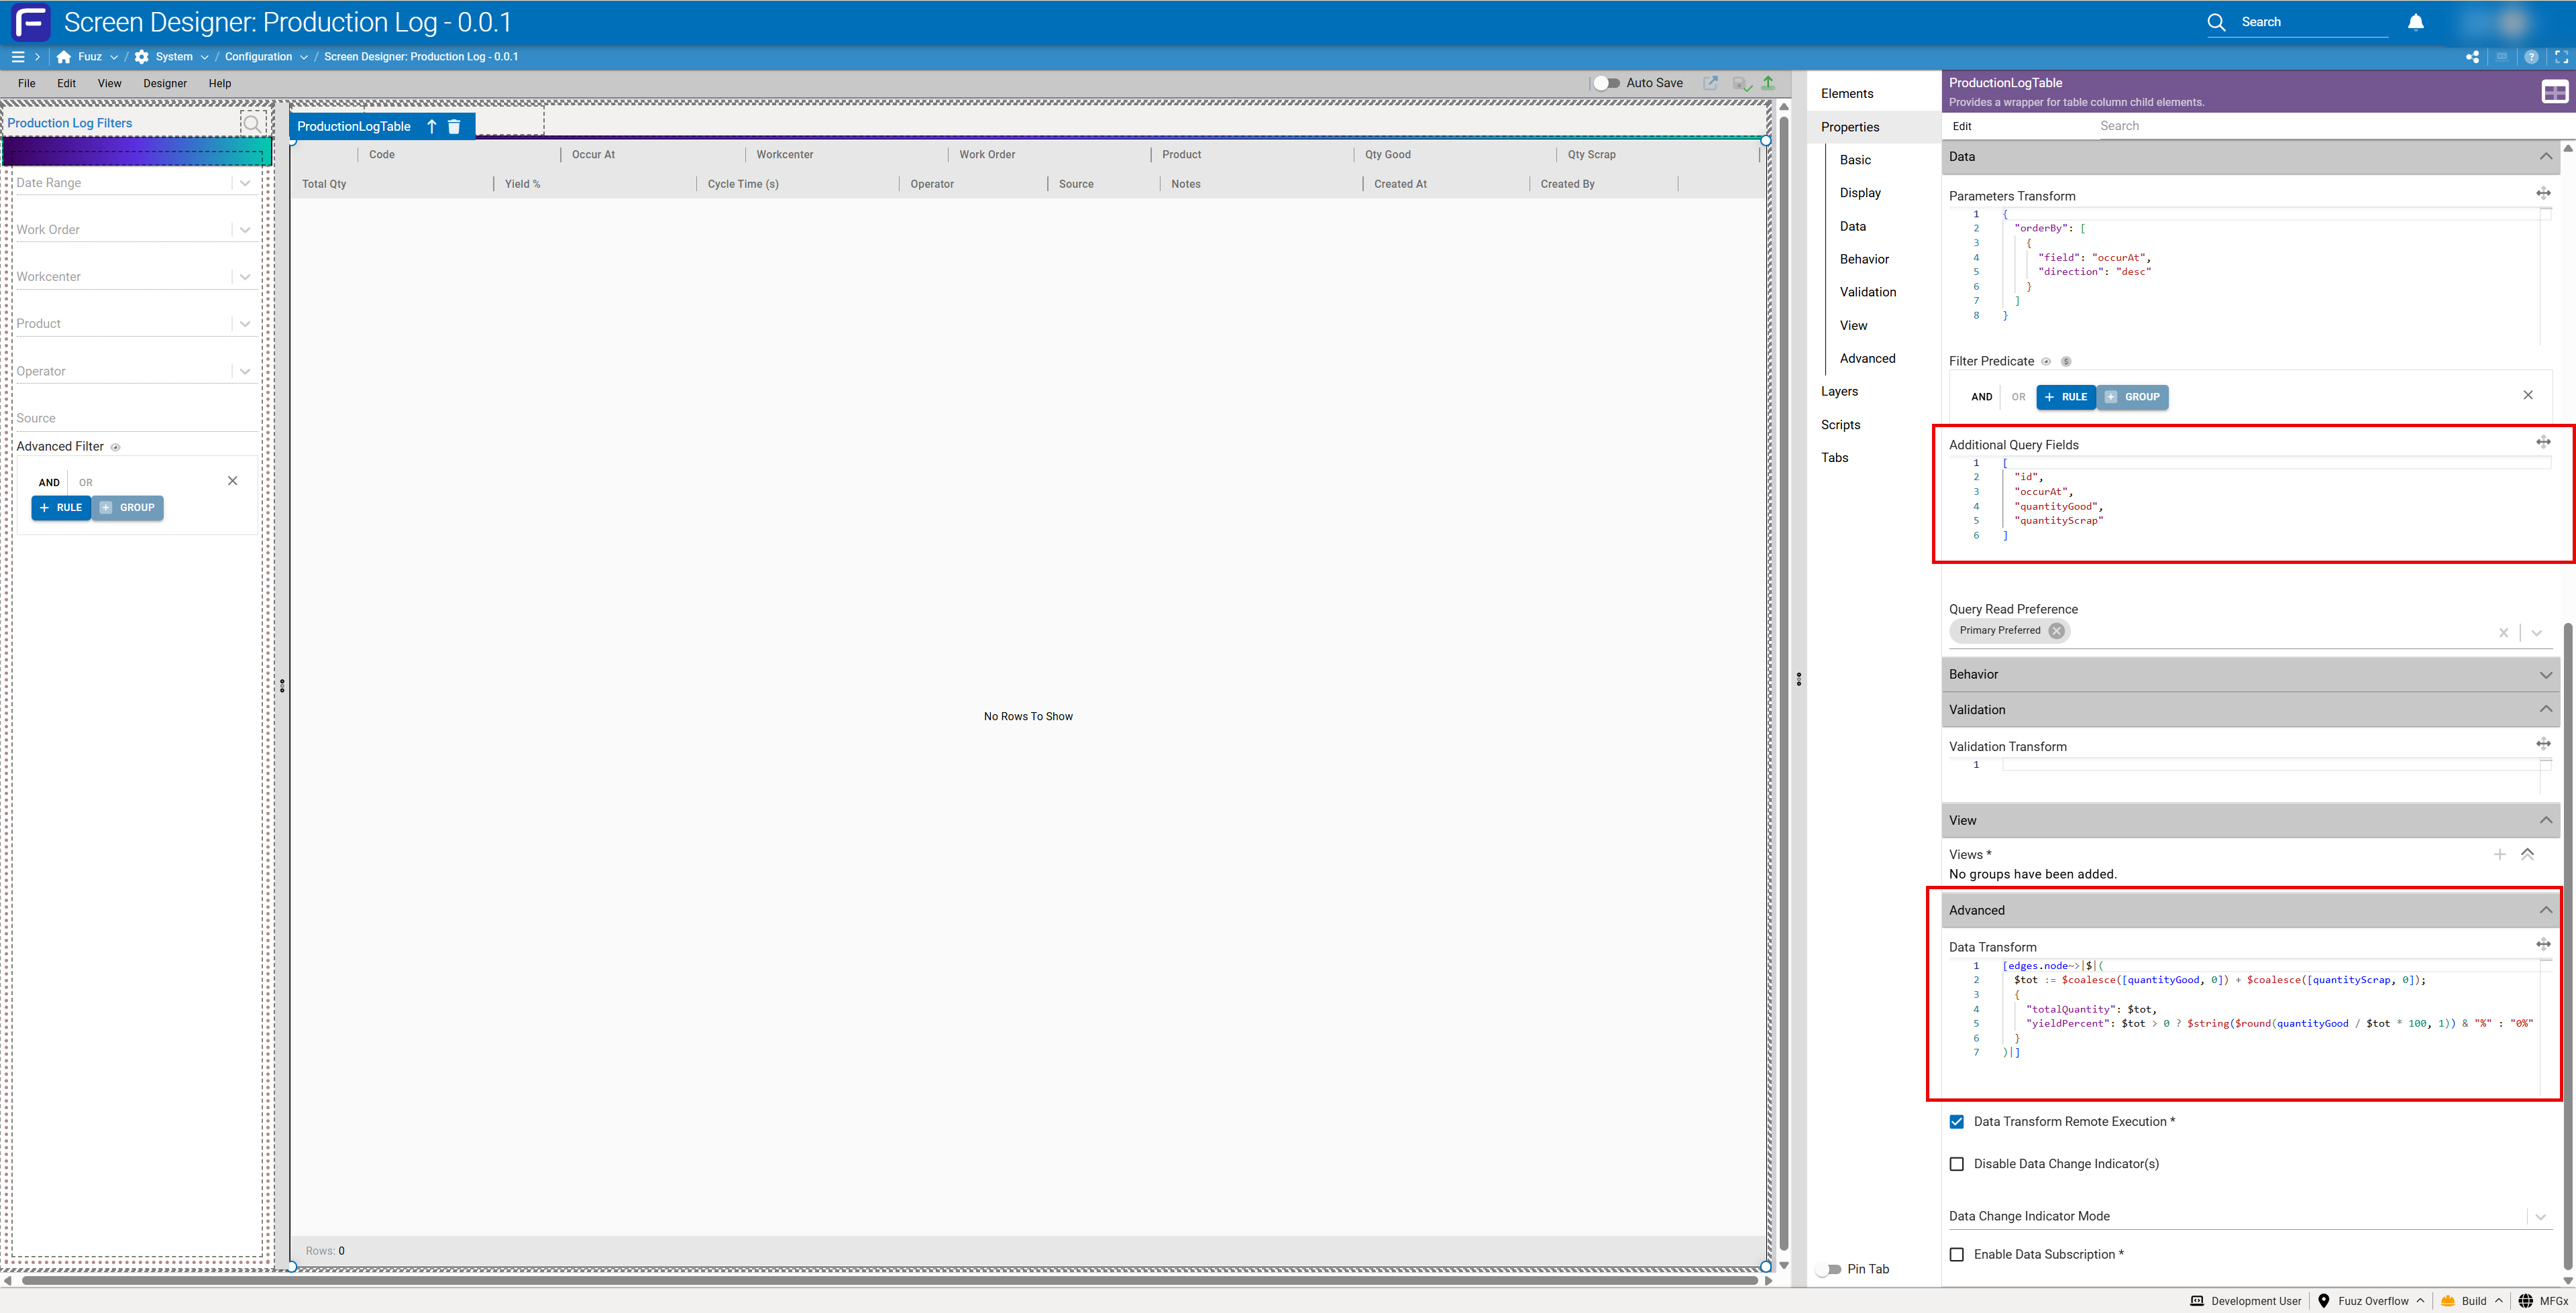Toggle the Auto Save switch
2576x1313 pixels.
(1606, 83)
